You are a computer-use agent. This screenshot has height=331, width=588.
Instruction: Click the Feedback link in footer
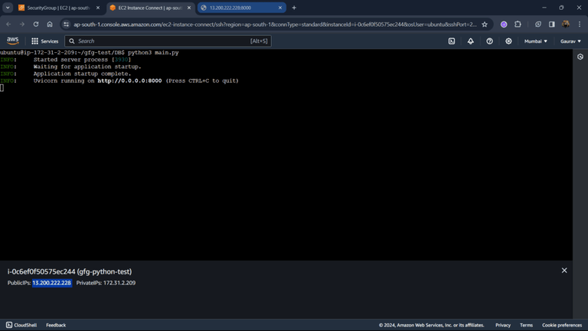[56, 325]
